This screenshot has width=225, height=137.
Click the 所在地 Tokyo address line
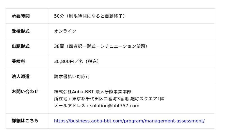coord(109,99)
